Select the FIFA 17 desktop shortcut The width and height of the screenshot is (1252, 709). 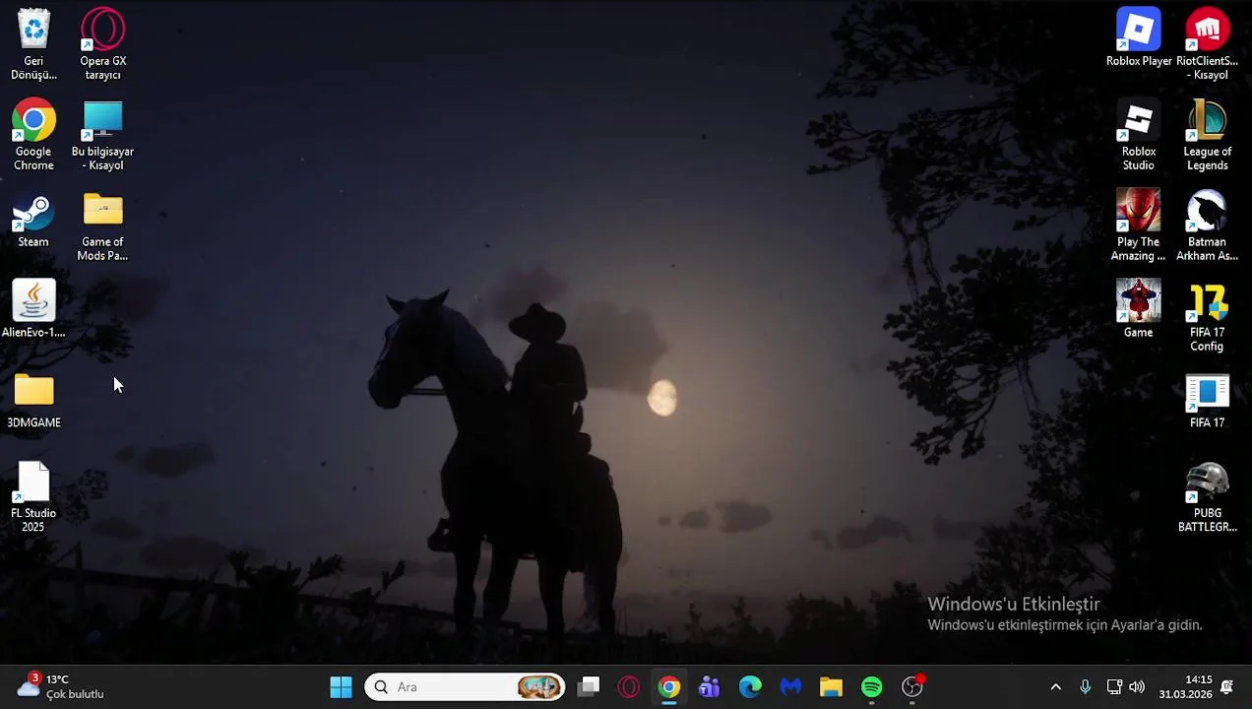tap(1207, 401)
